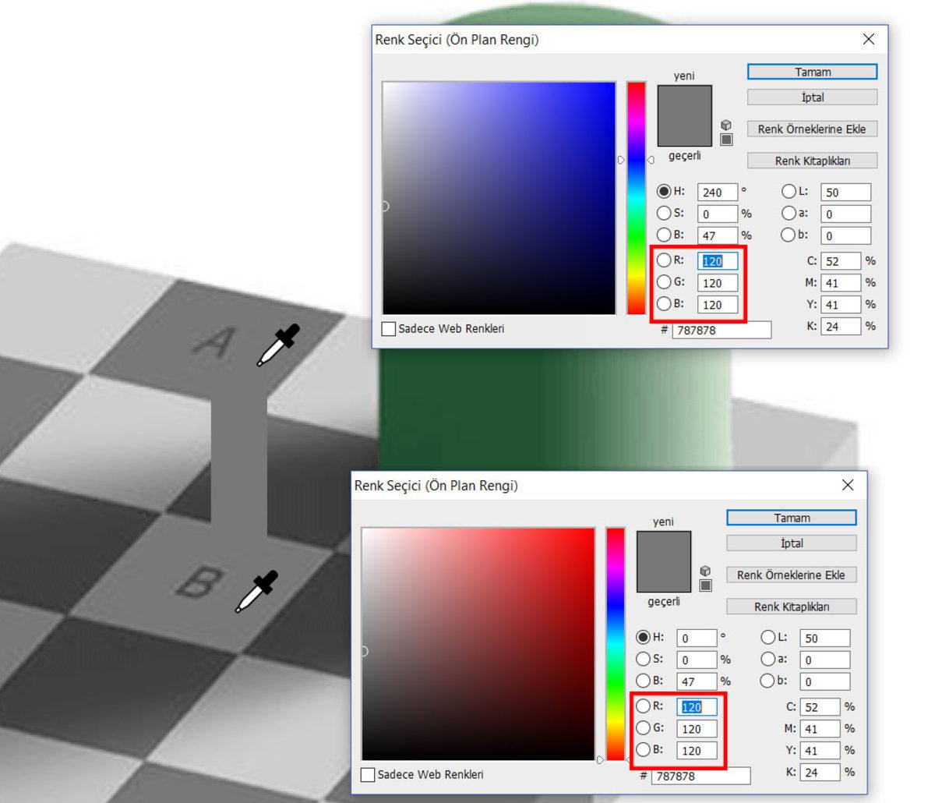Click the small square swatch under the lower cube

(x=705, y=585)
